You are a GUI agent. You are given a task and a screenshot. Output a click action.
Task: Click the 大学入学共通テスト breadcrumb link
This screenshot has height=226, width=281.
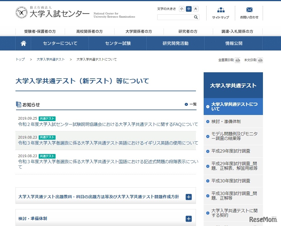tap(51, 59)
